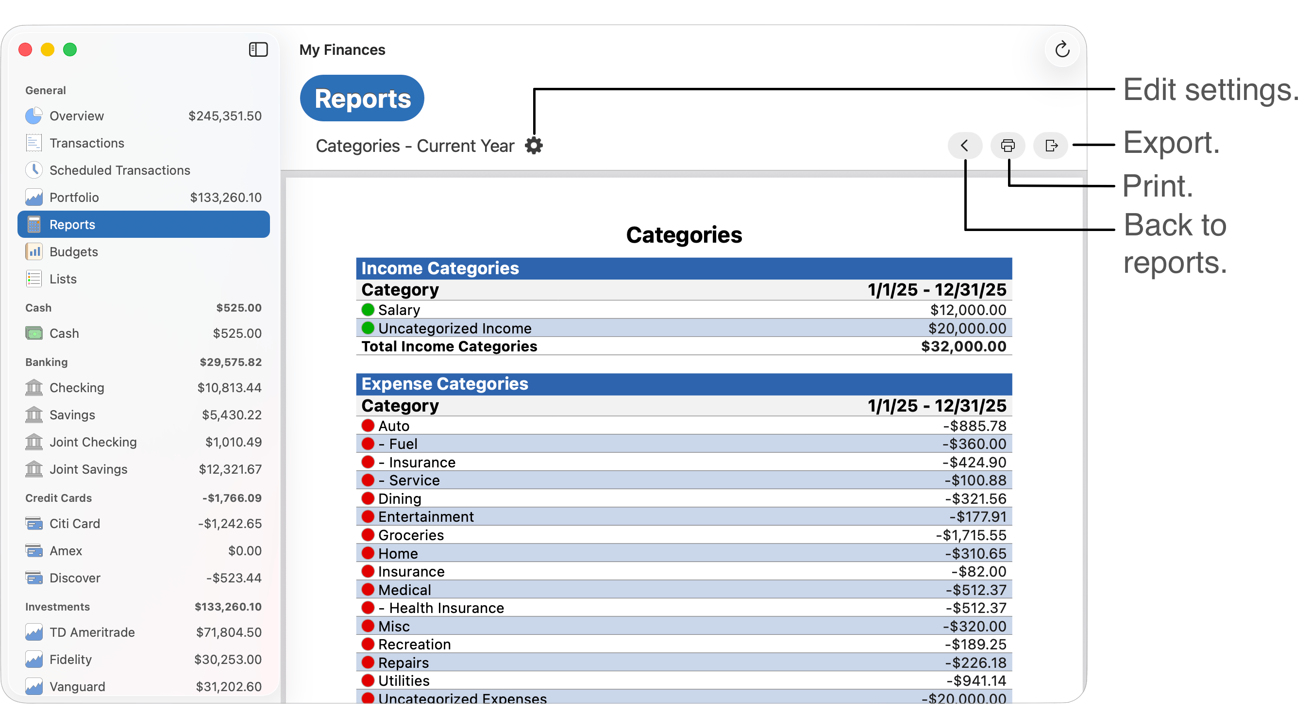The width and height of the screenshot is (1311, 728).
Task: Select Scheduled Transactions in sidebar
Action: tap(119, 170)
